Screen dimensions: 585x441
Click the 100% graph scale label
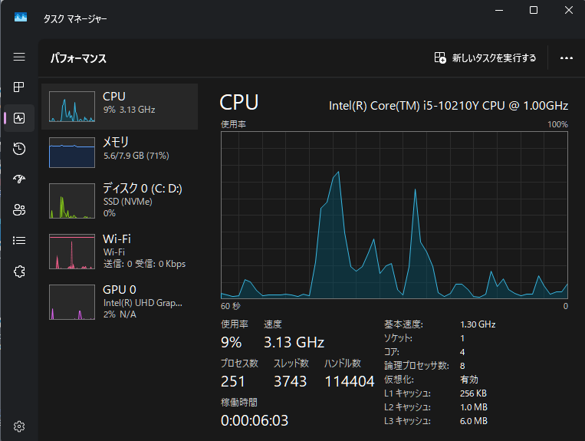557,124
